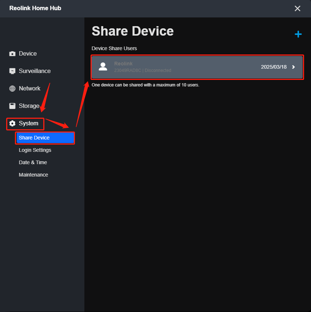This screenshot has height=312, width=311.
Task: Click the 23049RAD8C | Disconnected status text
Action: (x=143, y=70)
